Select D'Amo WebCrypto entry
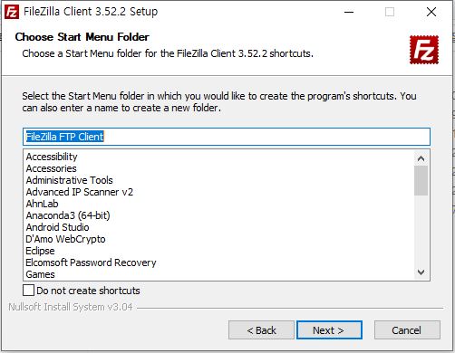The width and height of the screenshot is (455, 353). click(x=65, y=239)
